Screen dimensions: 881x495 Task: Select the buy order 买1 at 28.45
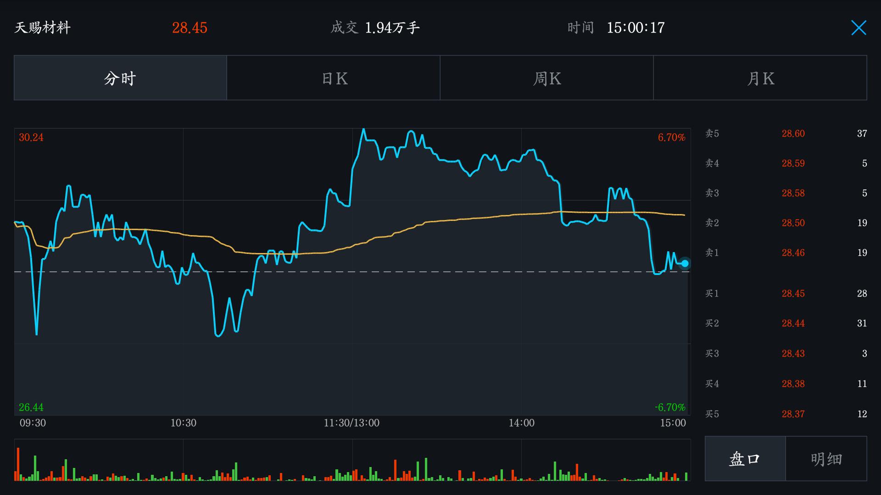click(793, 293)
